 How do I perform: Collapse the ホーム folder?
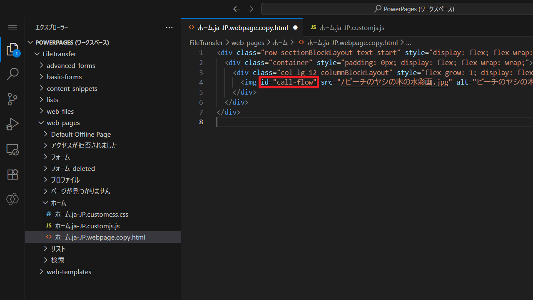tap(58, 203)
